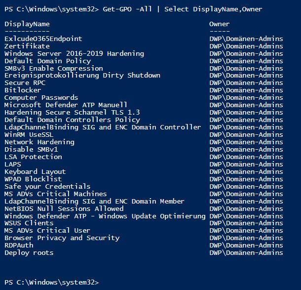The image size is (301, 290).
Task: Click the RDPAuth GPO line
Action: coord(19,245)
